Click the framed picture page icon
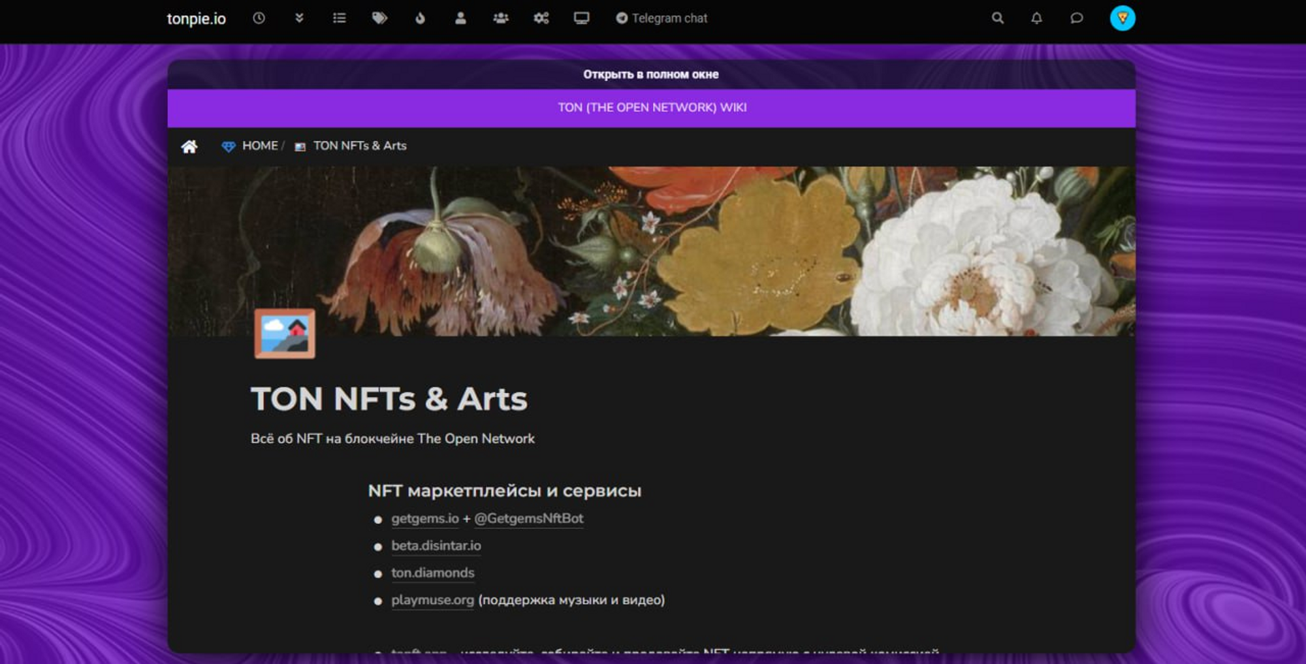 point(285,334)
